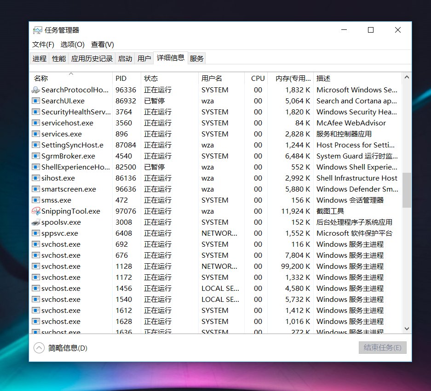Click the SnippingTool.exe scissors icon

click(x=36, y=211)
